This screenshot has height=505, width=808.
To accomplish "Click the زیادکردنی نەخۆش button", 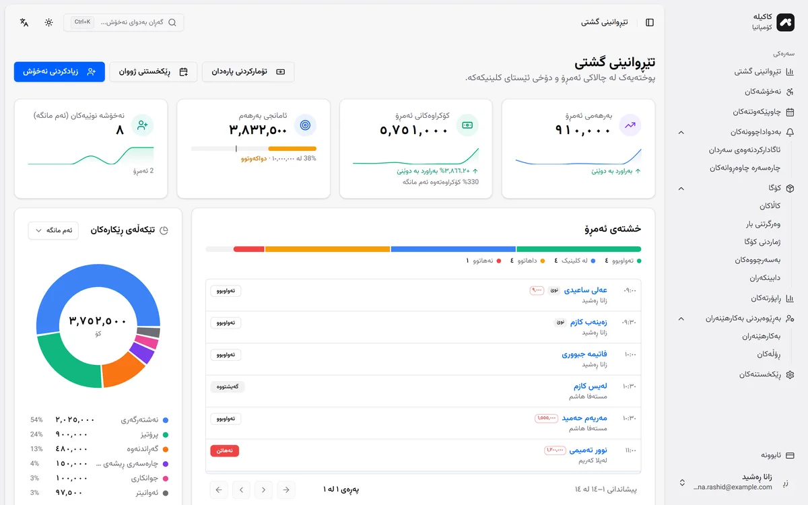I will coord(59,71).
